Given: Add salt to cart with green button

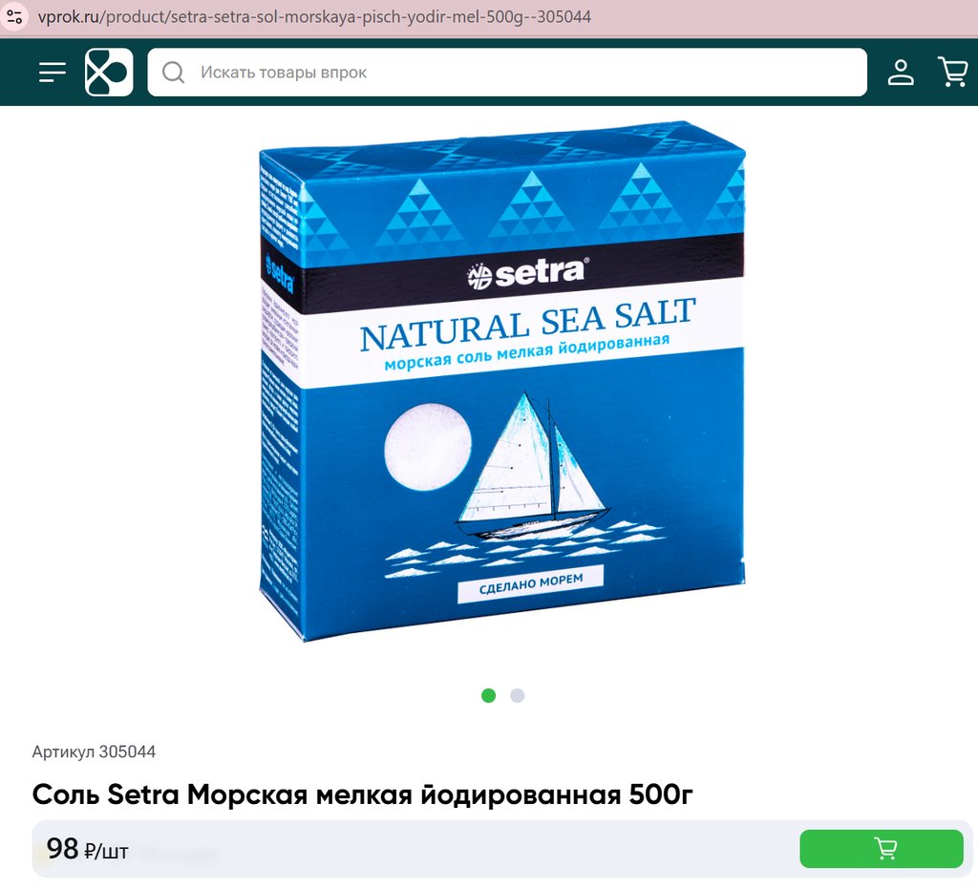Looking at the screenshot, I should point(882,849).
